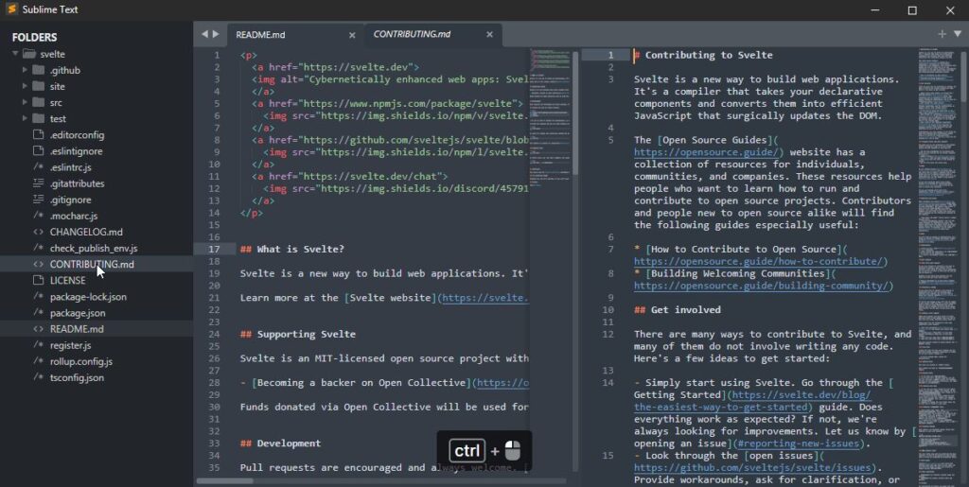The width and height of the screenshot is (969, 487).
Task: Click the 'What is Svelte?' heading
Action: [291, 249]
